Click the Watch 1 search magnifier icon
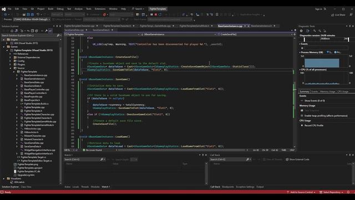Image resolution: width=355 pixels, height=200 pixels. [x=102, y=159]
